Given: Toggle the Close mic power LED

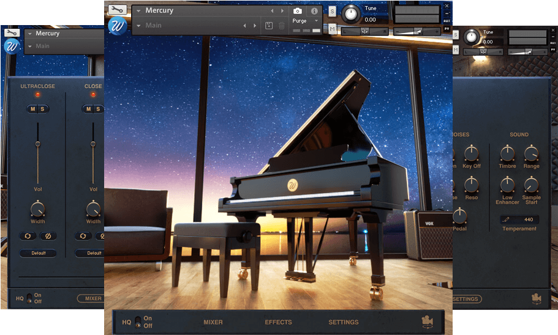Looking at the screenshot, I should click(93, 95).
